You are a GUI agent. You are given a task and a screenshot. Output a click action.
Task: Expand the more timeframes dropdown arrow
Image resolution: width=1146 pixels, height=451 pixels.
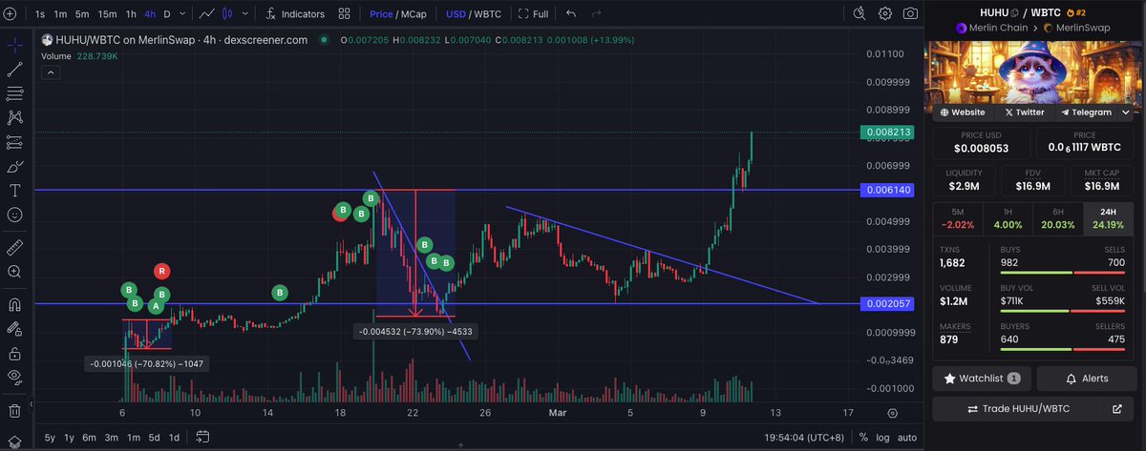tap(182, 14)
